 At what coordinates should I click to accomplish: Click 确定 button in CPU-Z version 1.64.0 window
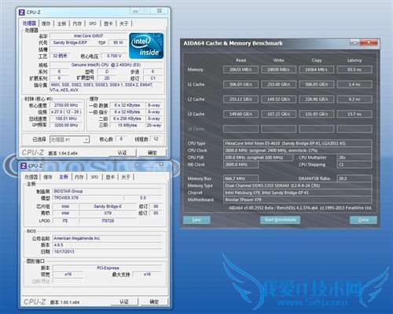[x=152, y=152]
